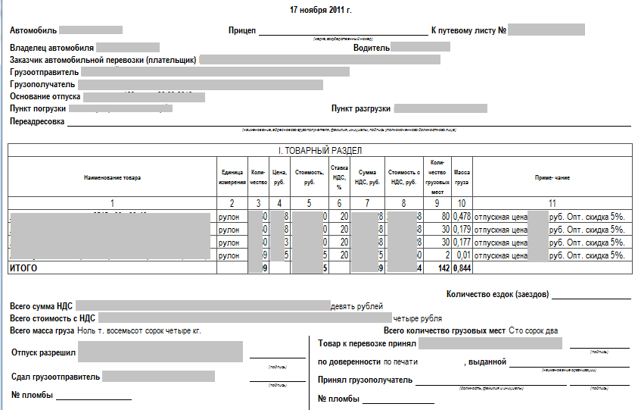
Task: Click the 'Товар к перевозке принял' label
Action: [367, 343]
